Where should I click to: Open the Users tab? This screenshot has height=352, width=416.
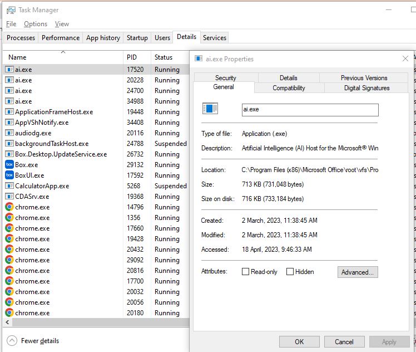162,38
